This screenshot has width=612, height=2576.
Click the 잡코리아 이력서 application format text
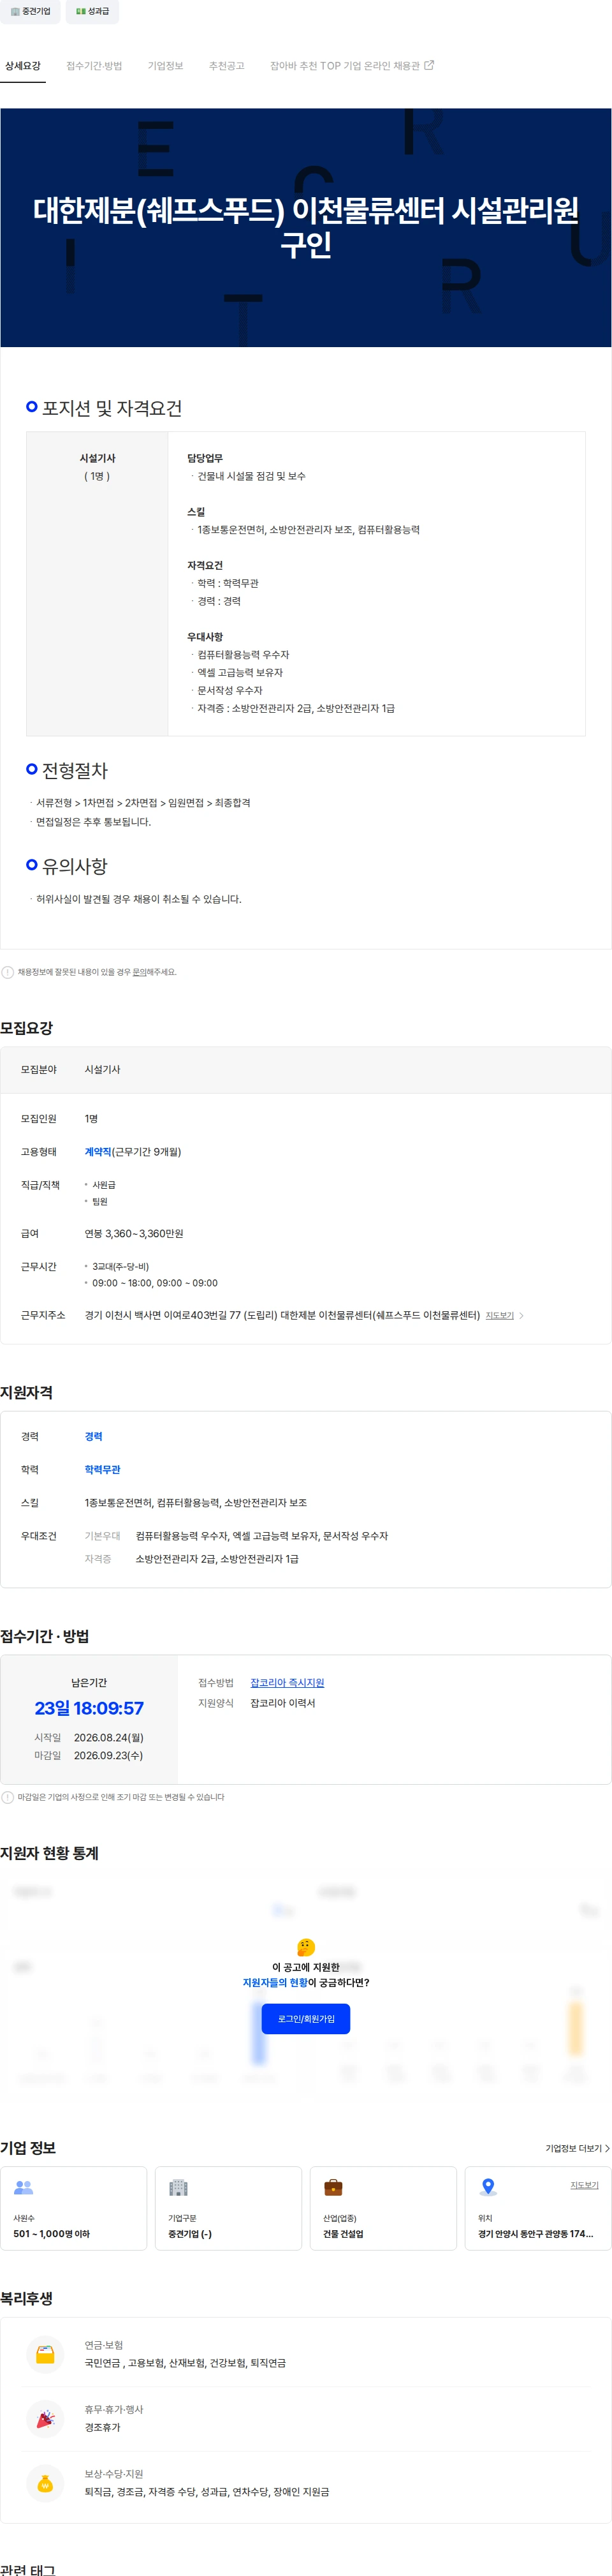[282, 1703]
